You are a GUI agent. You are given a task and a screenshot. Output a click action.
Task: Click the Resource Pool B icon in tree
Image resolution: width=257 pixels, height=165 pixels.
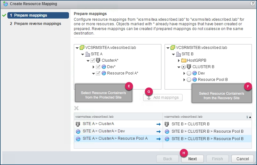(x=194, y=79)
